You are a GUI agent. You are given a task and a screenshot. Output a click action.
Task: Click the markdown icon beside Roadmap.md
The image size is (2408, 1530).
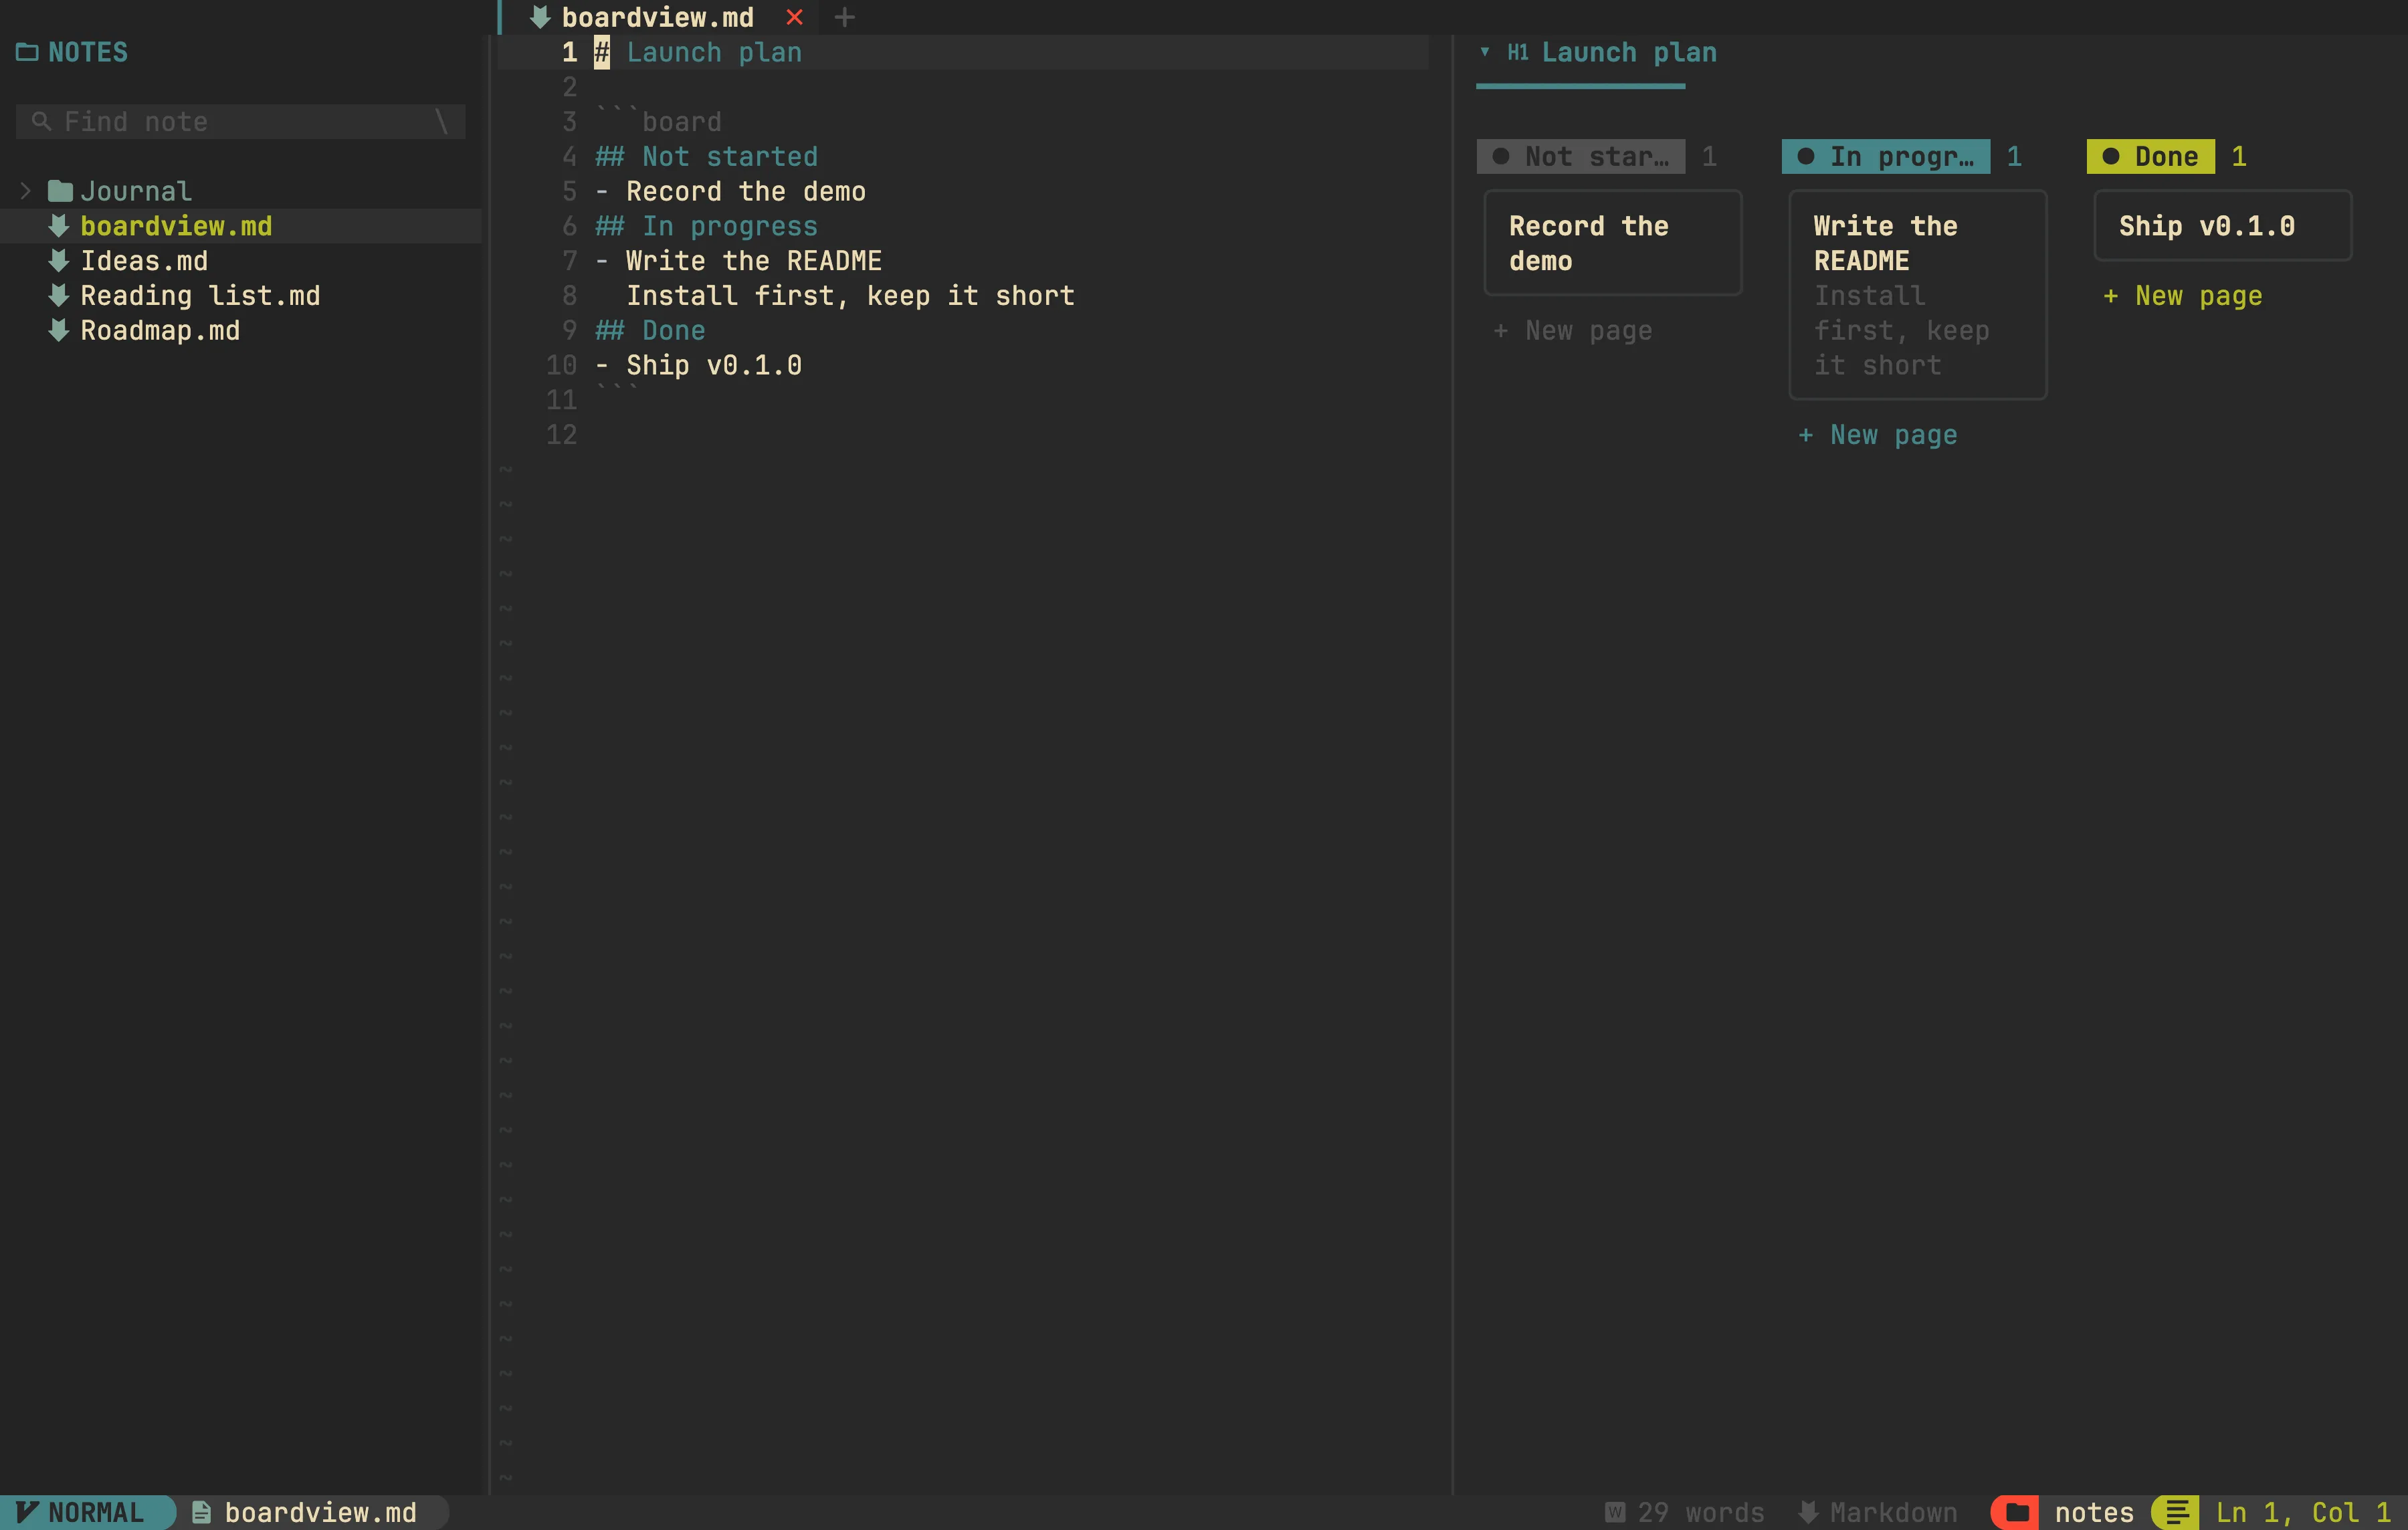tap(59, 331)
